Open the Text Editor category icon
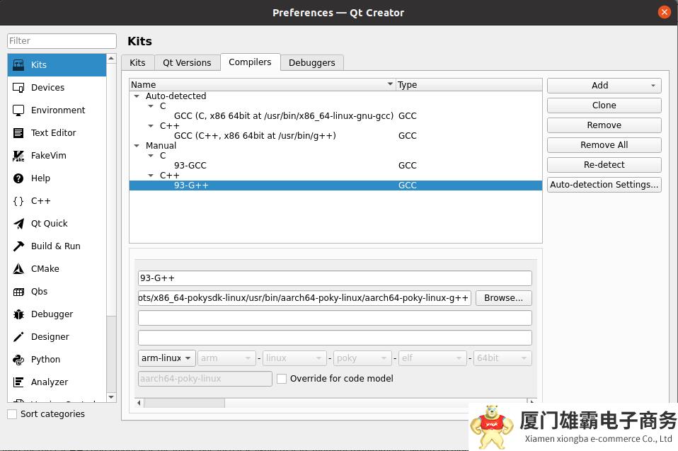The width and height of the screenshot is (678, 451). (18, 133)
